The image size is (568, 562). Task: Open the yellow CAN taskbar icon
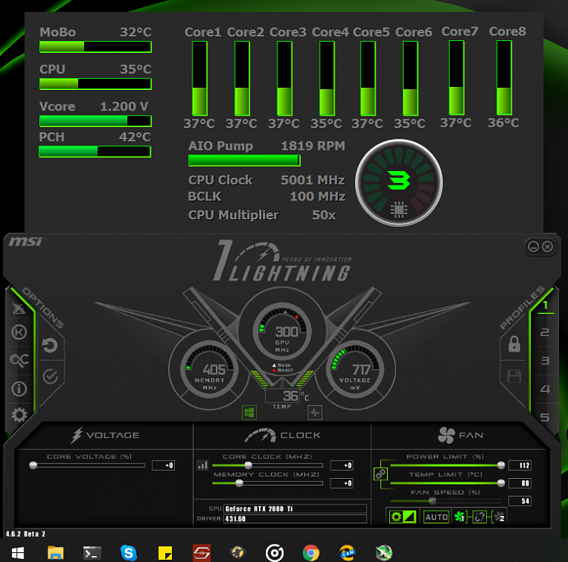(x=348, y=553)
